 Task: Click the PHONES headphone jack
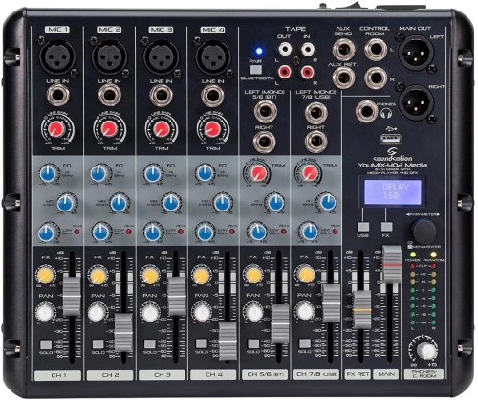(366, 111)
